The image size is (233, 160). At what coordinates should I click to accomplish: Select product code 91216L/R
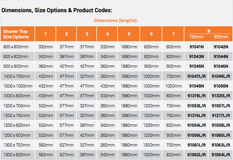pos(196,116)
